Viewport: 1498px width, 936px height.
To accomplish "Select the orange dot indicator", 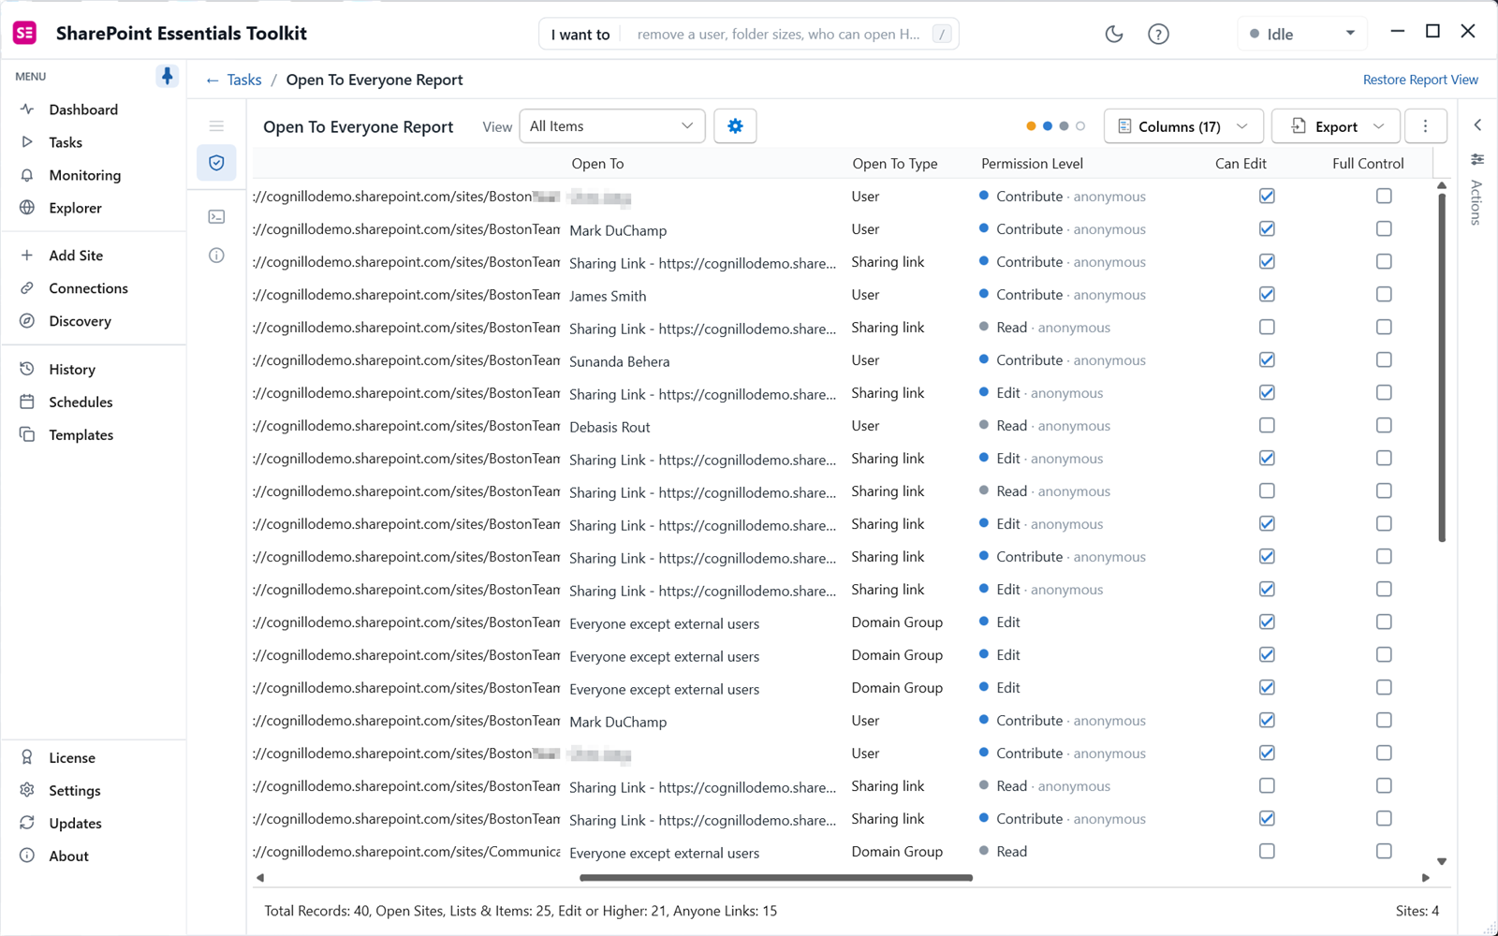I will (1031, 125).
